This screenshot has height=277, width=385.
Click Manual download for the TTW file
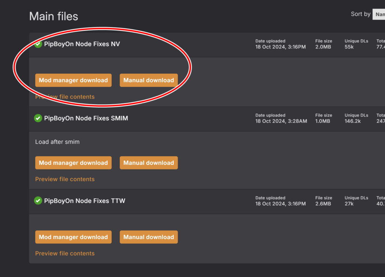pos(149,237)
